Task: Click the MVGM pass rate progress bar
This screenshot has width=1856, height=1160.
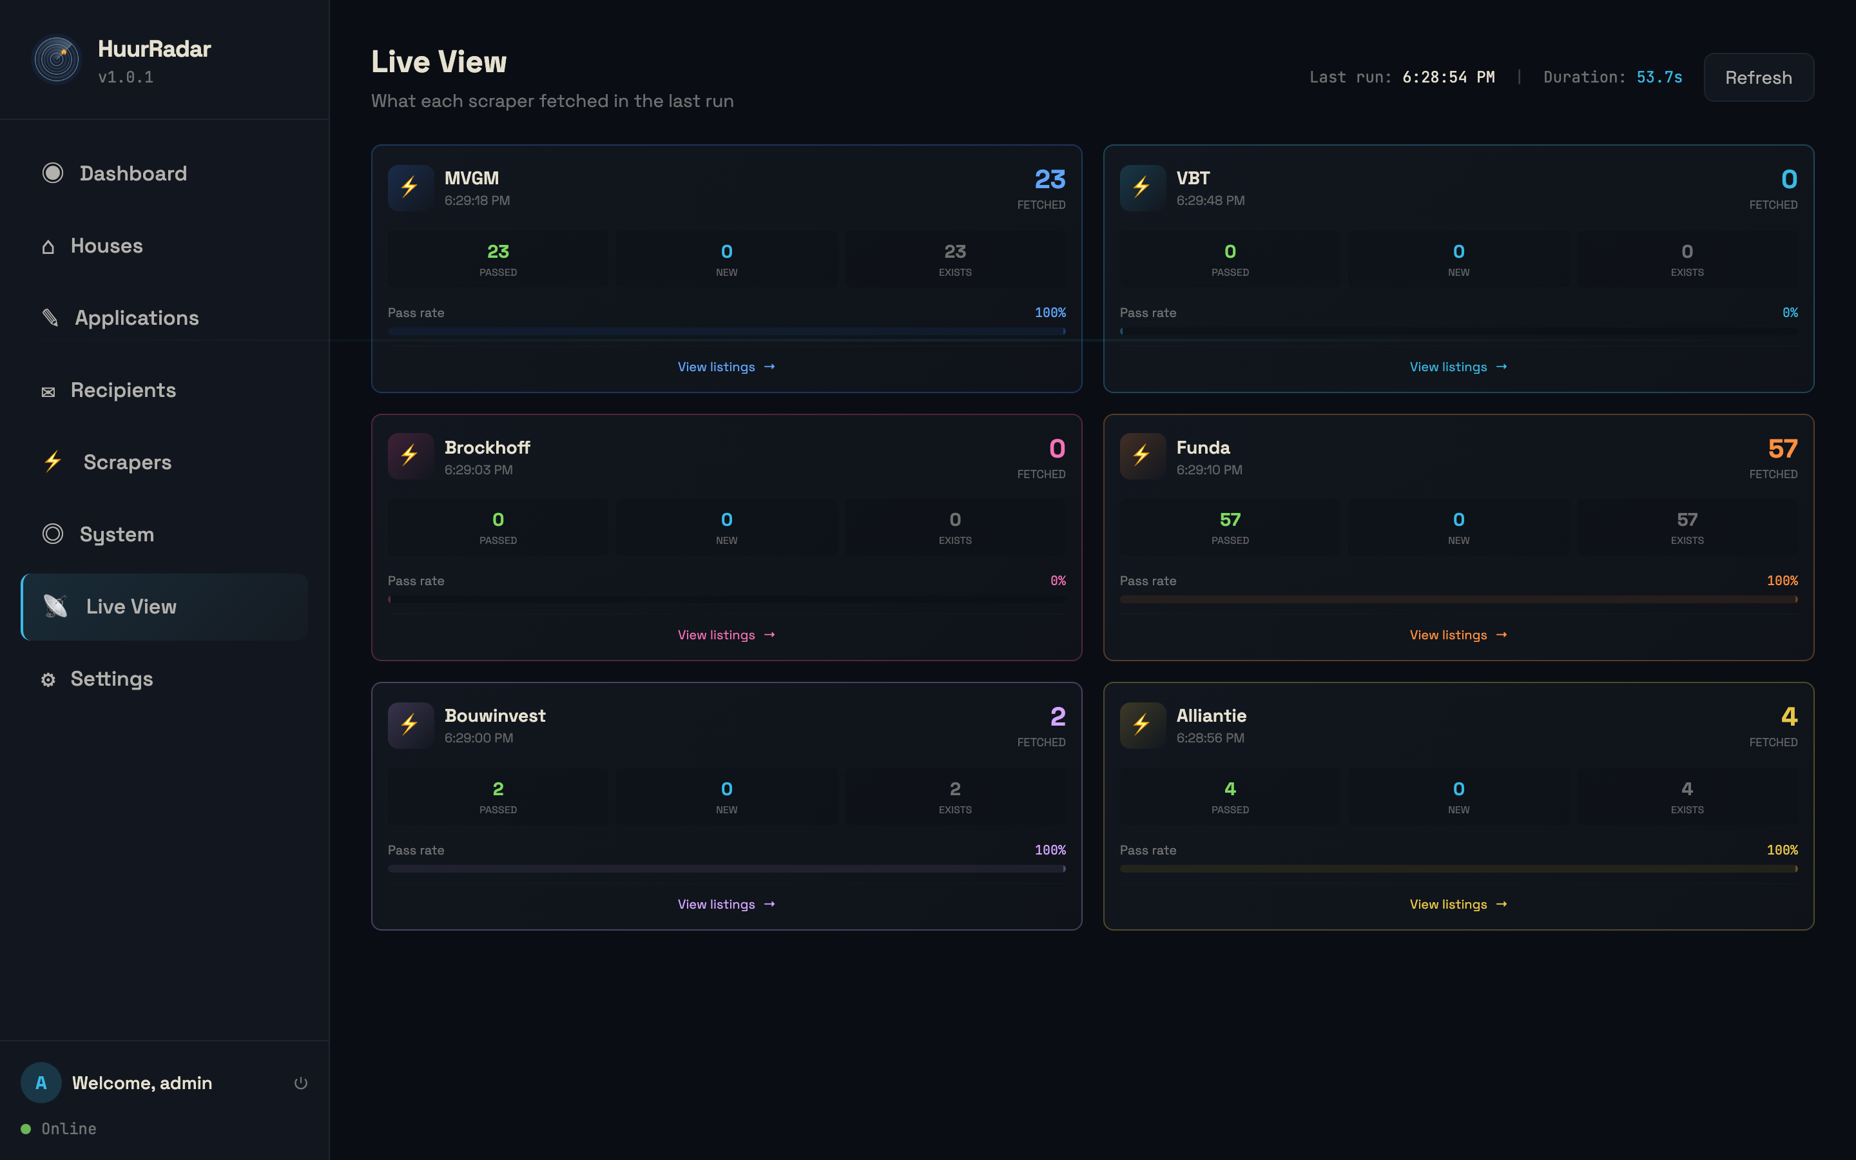Action: click(726, 331)
